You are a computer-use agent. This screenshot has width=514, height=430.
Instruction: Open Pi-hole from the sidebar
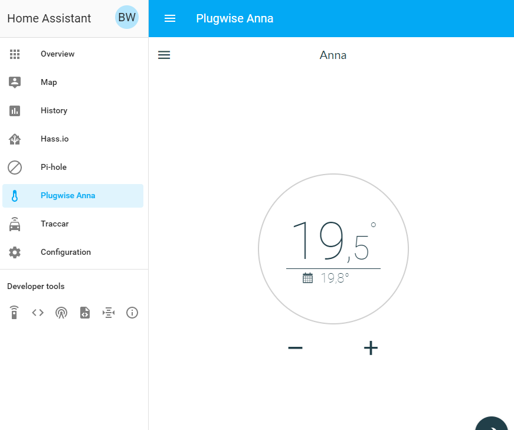pos(73,168)
